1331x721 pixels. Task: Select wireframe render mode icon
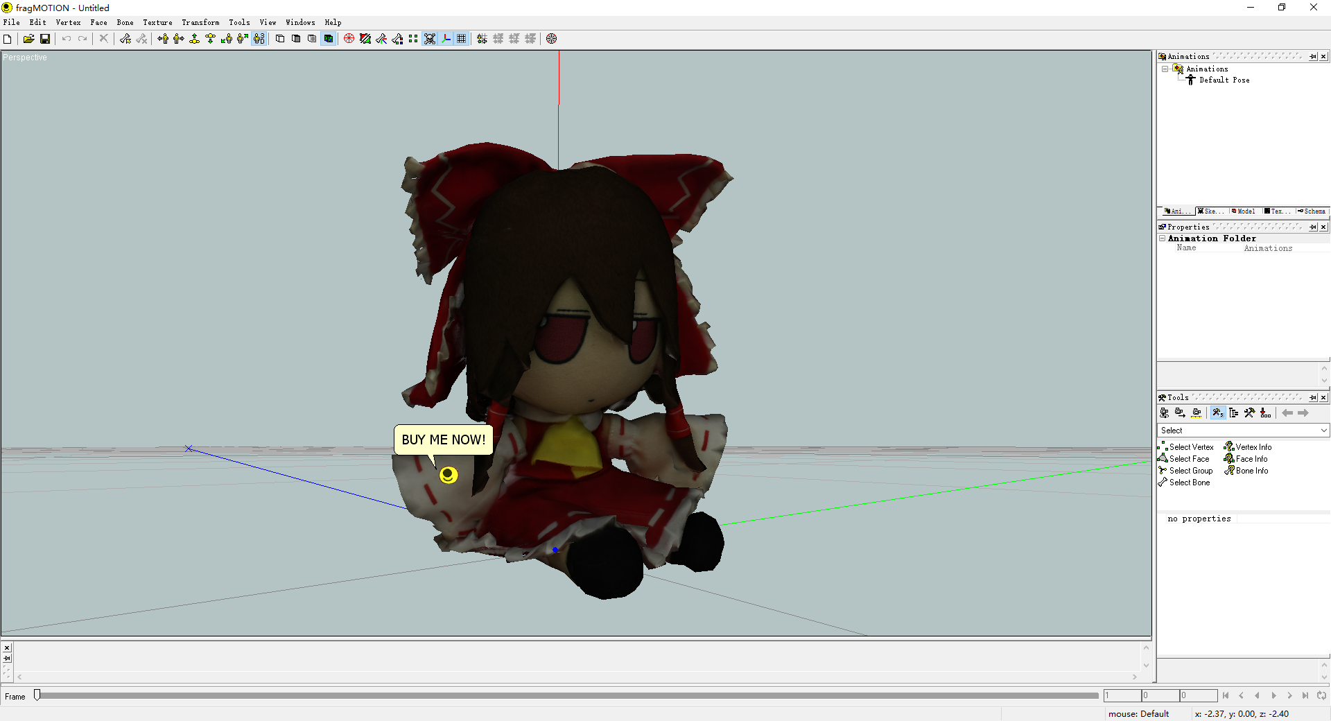(x=280, y=39)
